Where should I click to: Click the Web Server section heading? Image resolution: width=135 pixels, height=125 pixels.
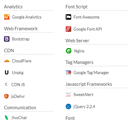pos(77,41)
